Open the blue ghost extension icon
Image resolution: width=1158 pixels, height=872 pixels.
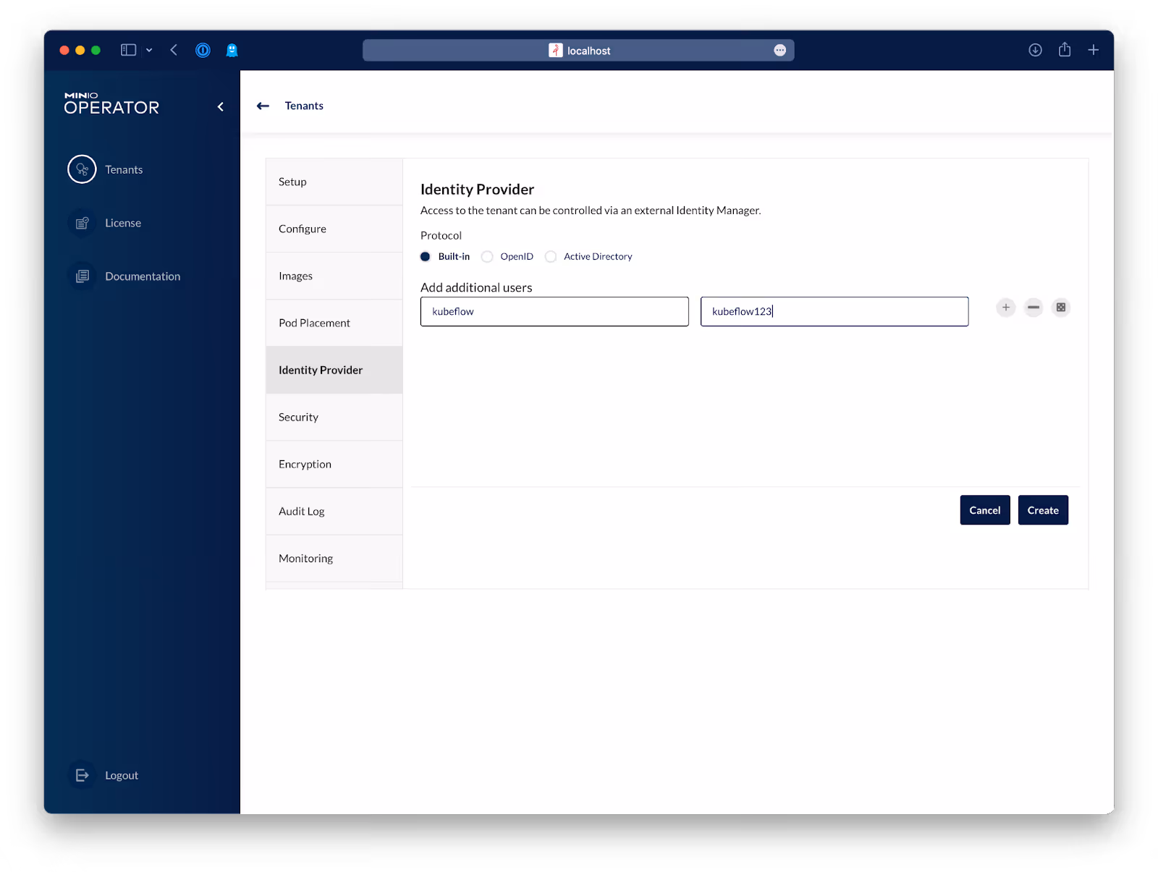coord(232,50)
